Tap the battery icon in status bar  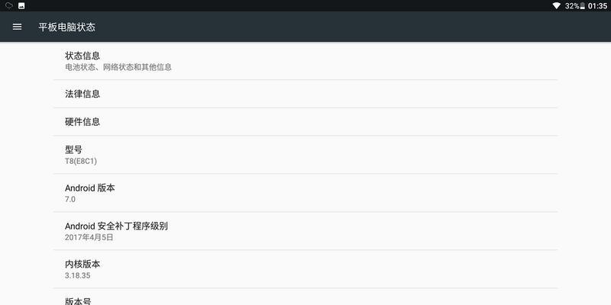[583, 6]
